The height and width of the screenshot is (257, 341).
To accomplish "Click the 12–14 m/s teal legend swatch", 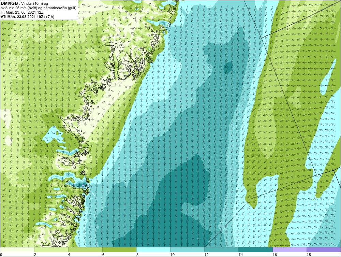I will click(222, 249).
